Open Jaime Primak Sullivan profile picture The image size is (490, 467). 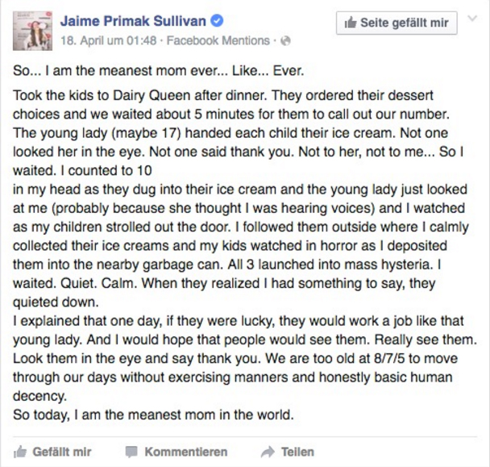tap(32, 31)
